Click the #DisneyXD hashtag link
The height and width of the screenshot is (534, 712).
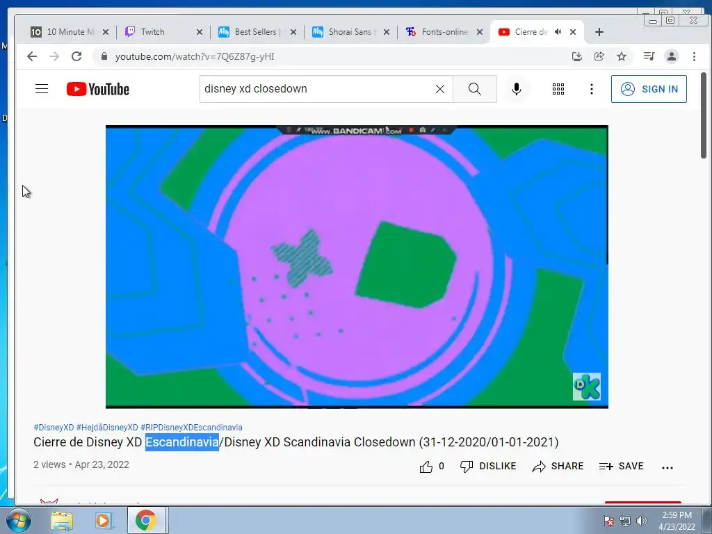54,428
